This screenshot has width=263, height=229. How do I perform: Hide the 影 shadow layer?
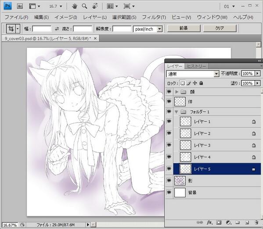169,180
